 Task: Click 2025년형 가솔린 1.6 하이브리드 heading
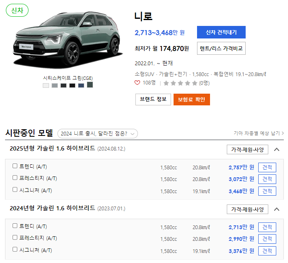click(x=52, y=148)
